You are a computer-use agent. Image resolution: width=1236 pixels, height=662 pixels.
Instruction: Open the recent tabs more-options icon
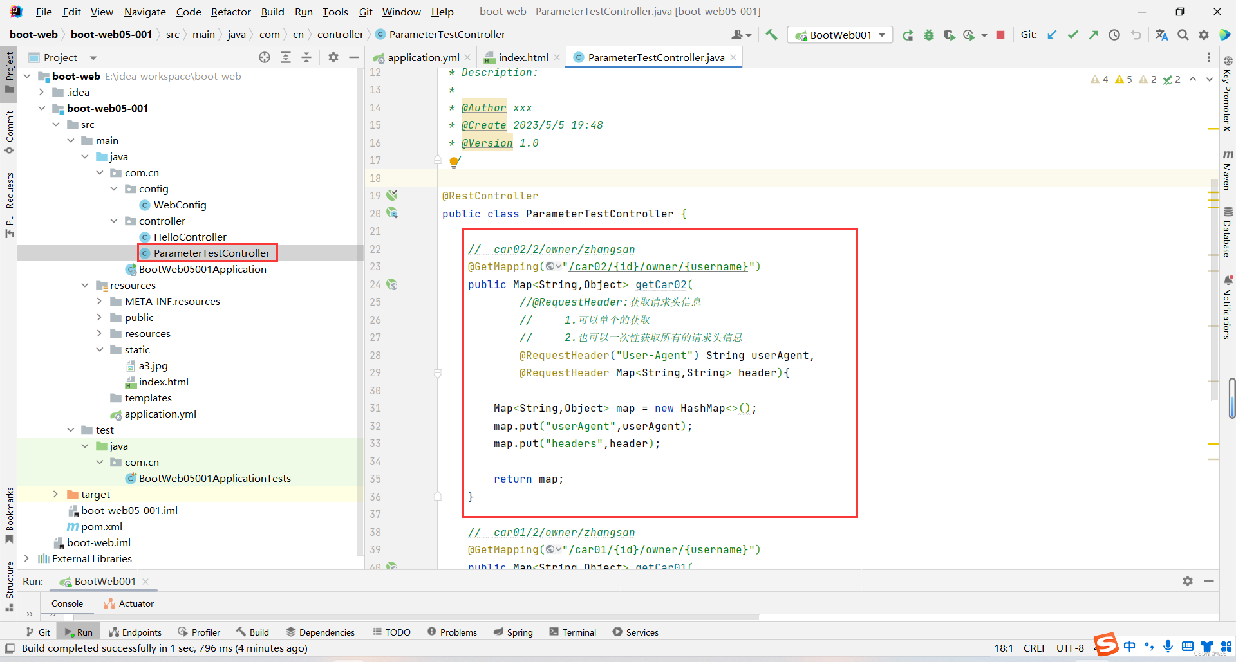1209,57
